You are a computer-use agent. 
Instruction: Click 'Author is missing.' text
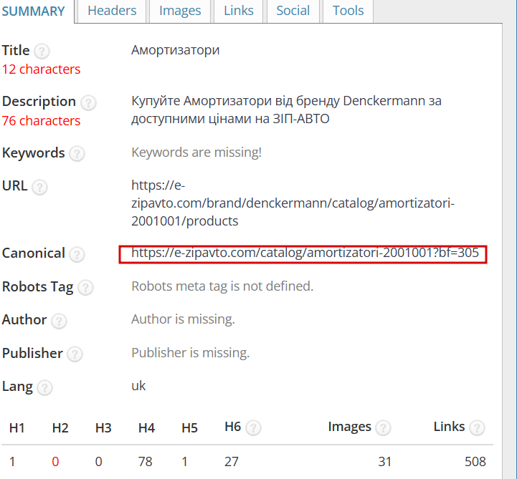[x=183, y=319]
